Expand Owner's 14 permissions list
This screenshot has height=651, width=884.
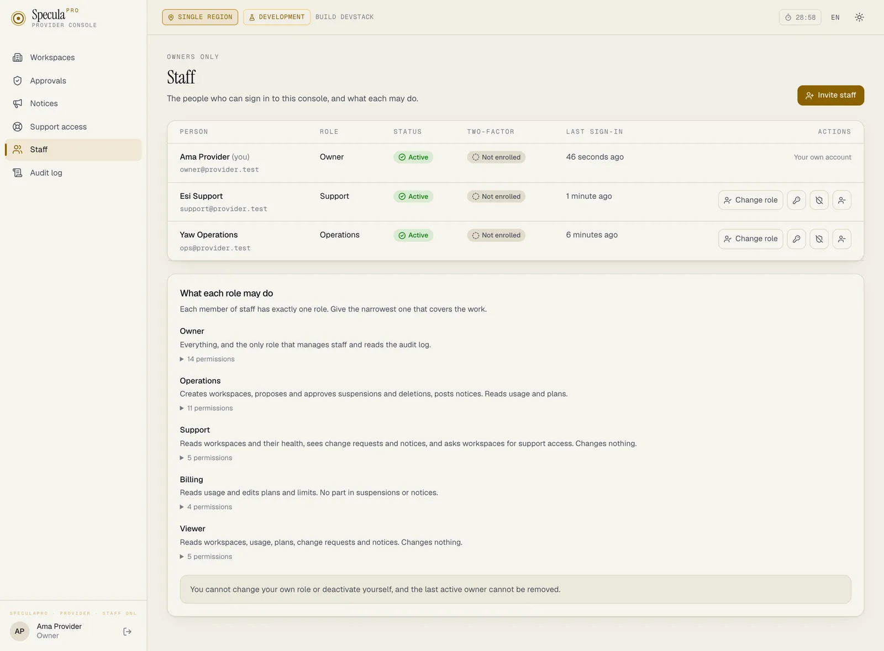click(x=207, y=359)
